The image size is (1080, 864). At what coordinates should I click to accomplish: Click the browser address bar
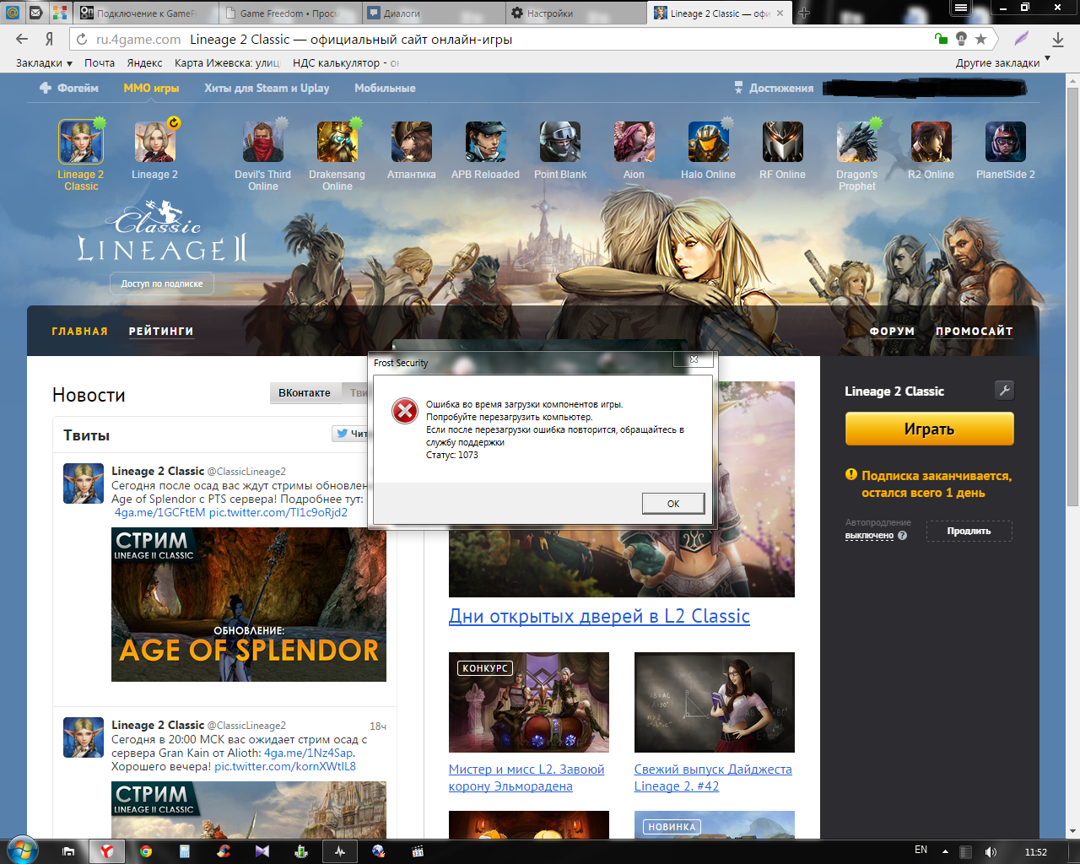(x=506, y=39)
